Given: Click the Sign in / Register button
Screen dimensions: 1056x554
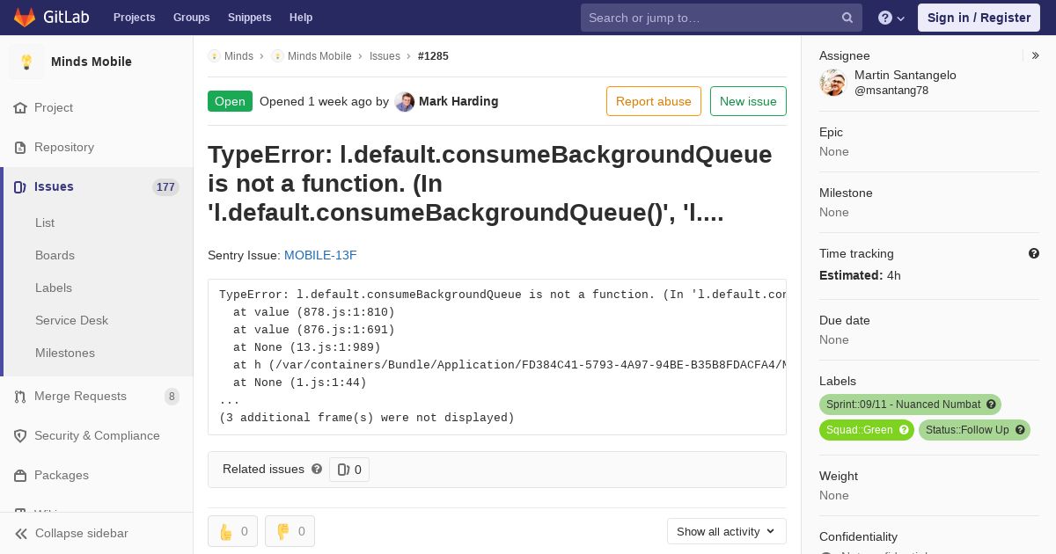Looking at the screenshot, I should click(x=979, y=18).
